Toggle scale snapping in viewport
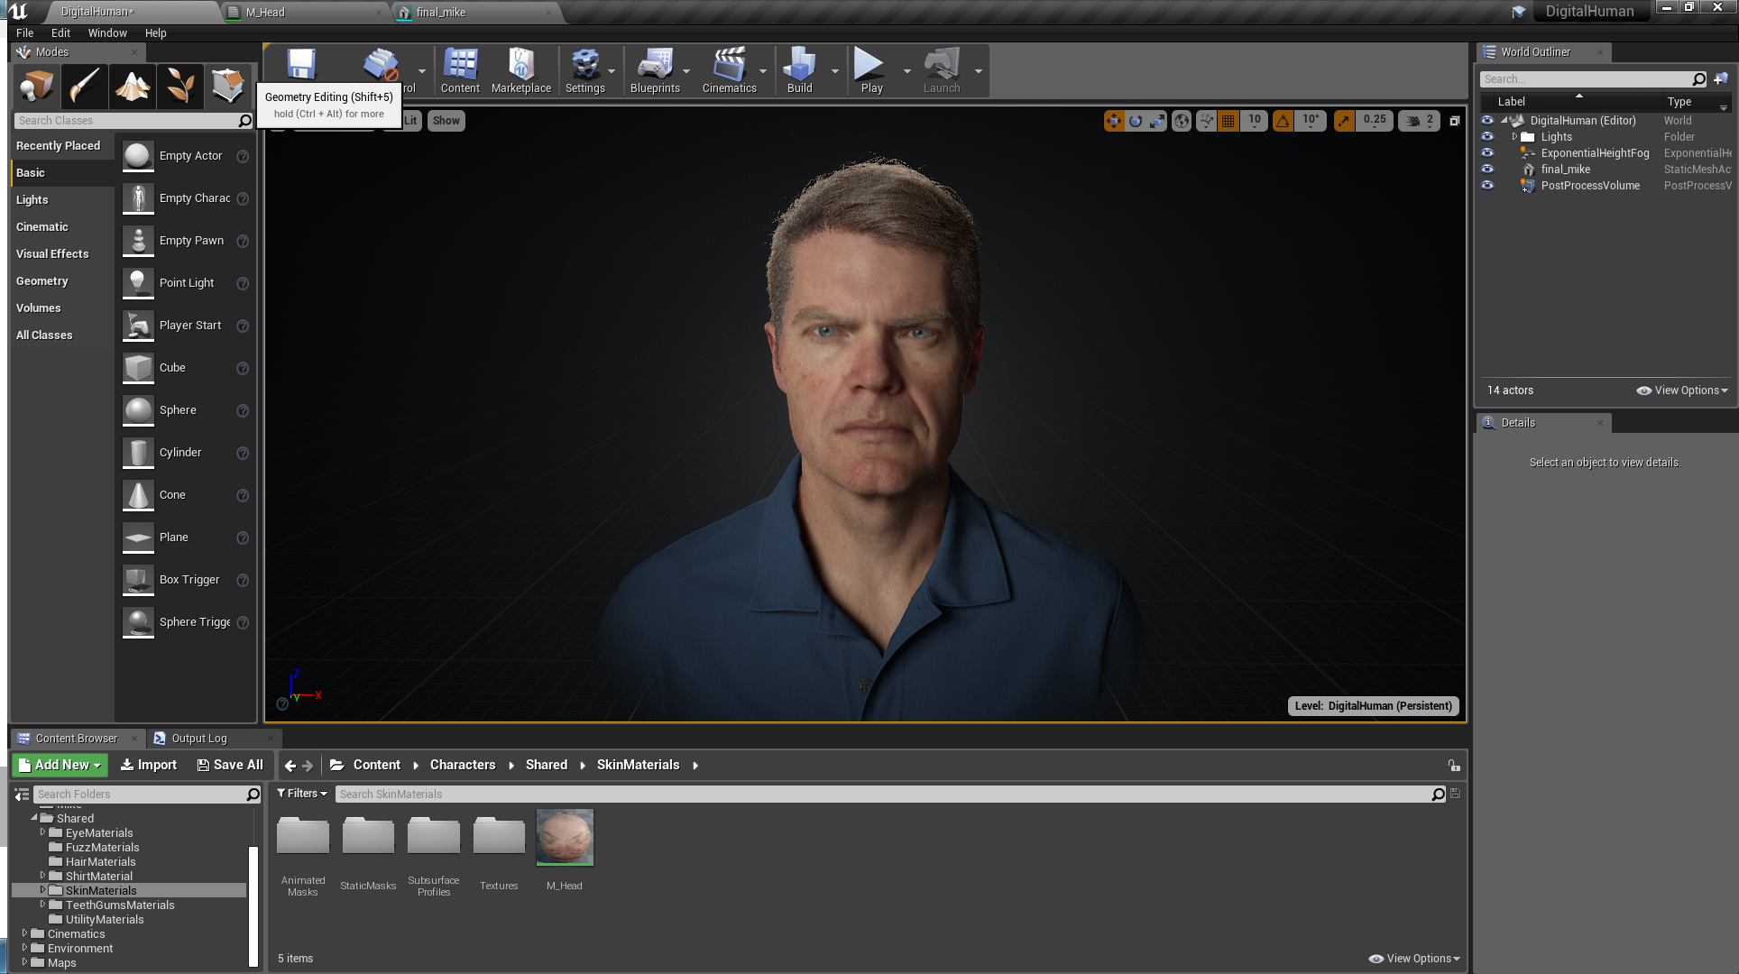 tap(1344, 121)
